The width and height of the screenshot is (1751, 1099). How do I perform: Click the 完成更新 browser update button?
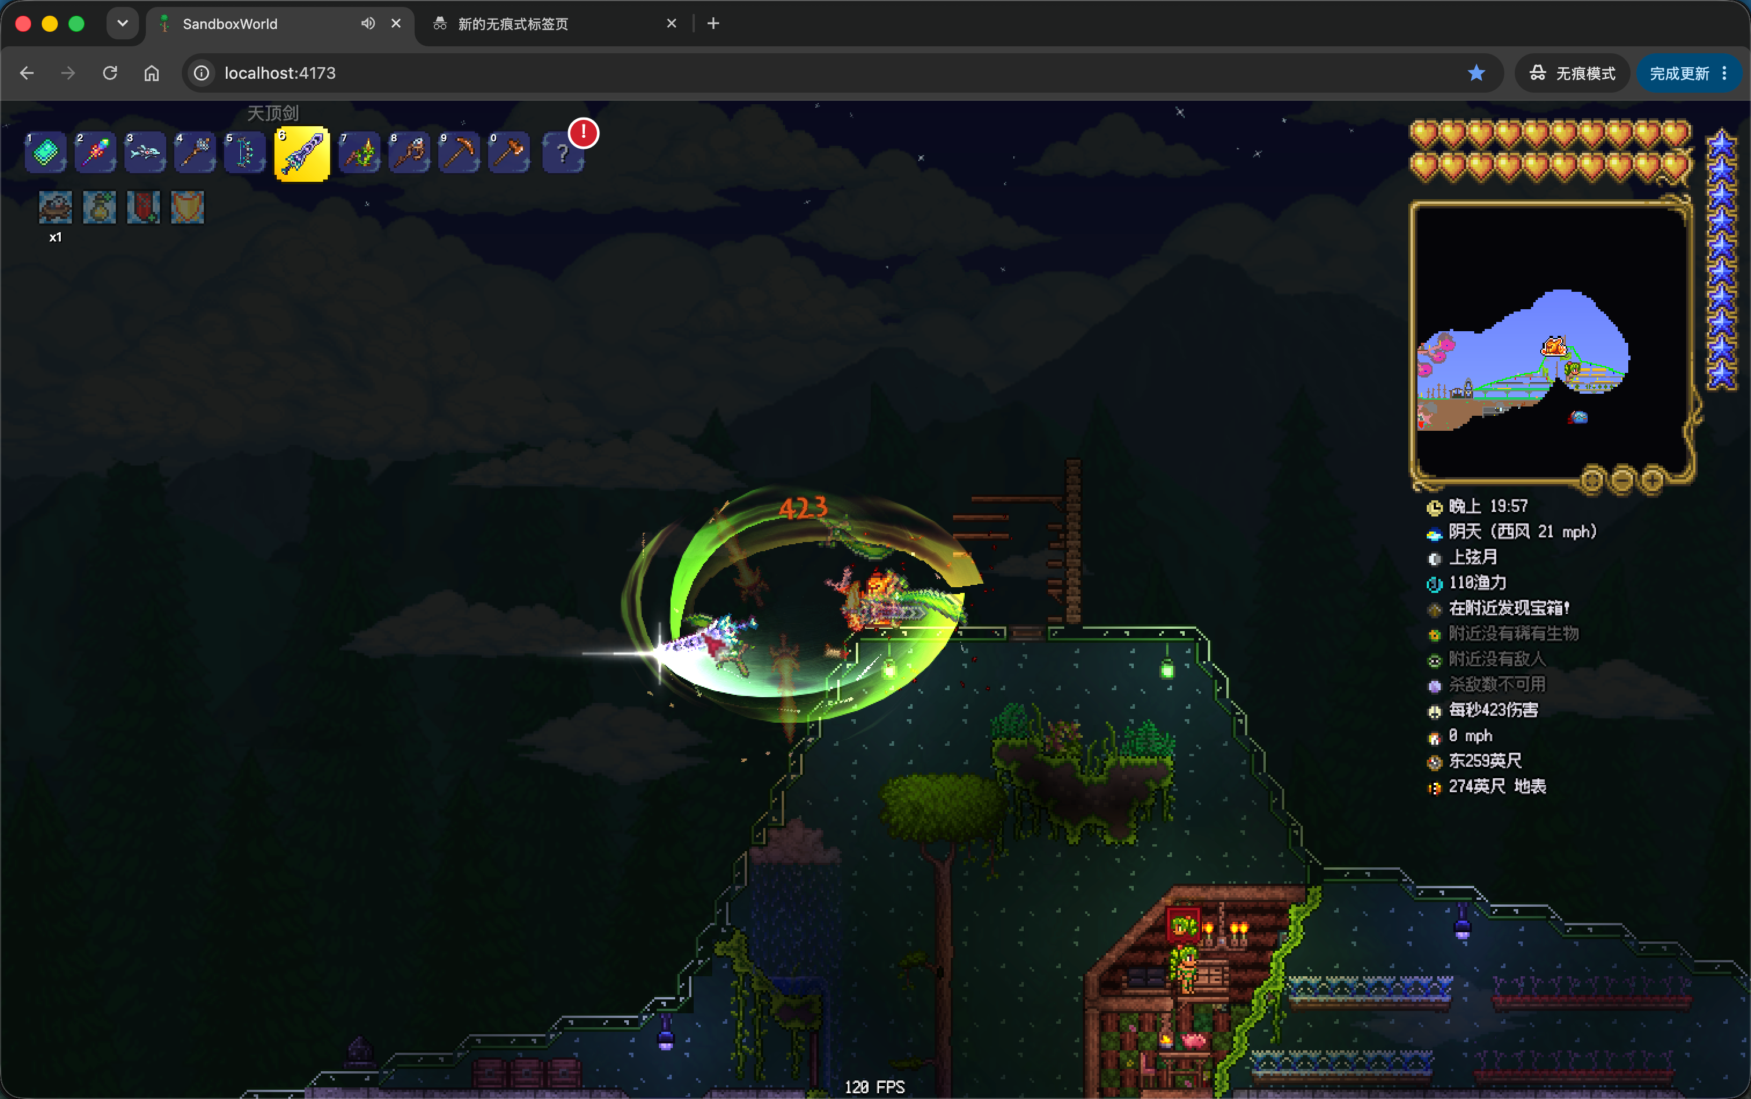point(1688,74)
